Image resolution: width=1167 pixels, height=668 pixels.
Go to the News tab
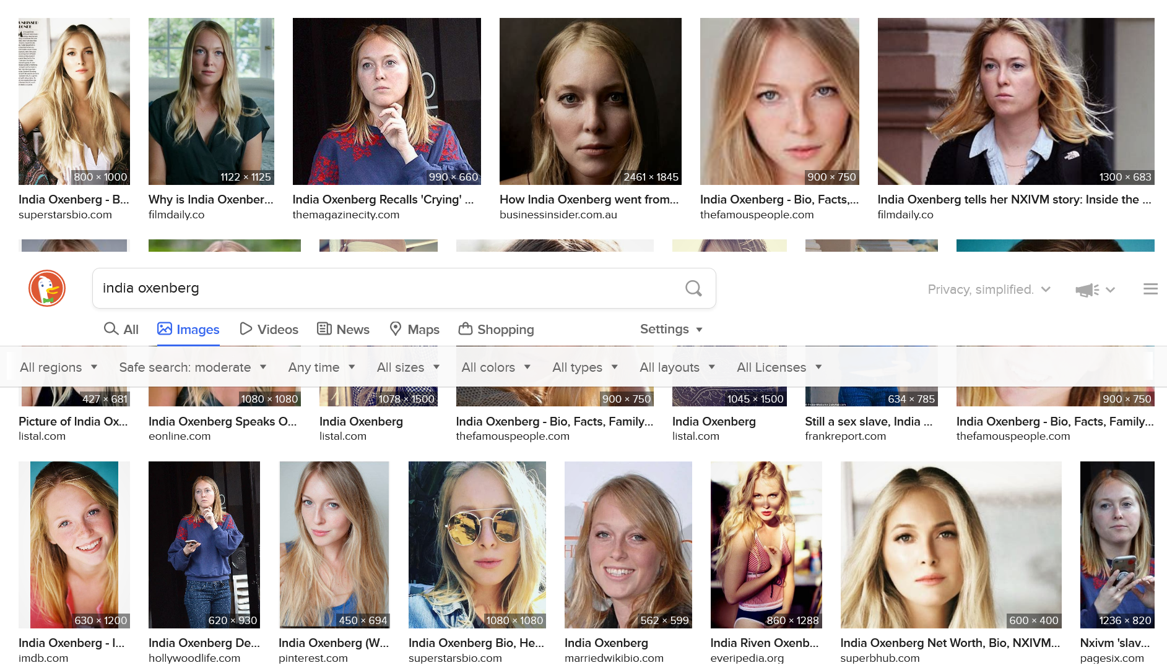pos(343,329)
